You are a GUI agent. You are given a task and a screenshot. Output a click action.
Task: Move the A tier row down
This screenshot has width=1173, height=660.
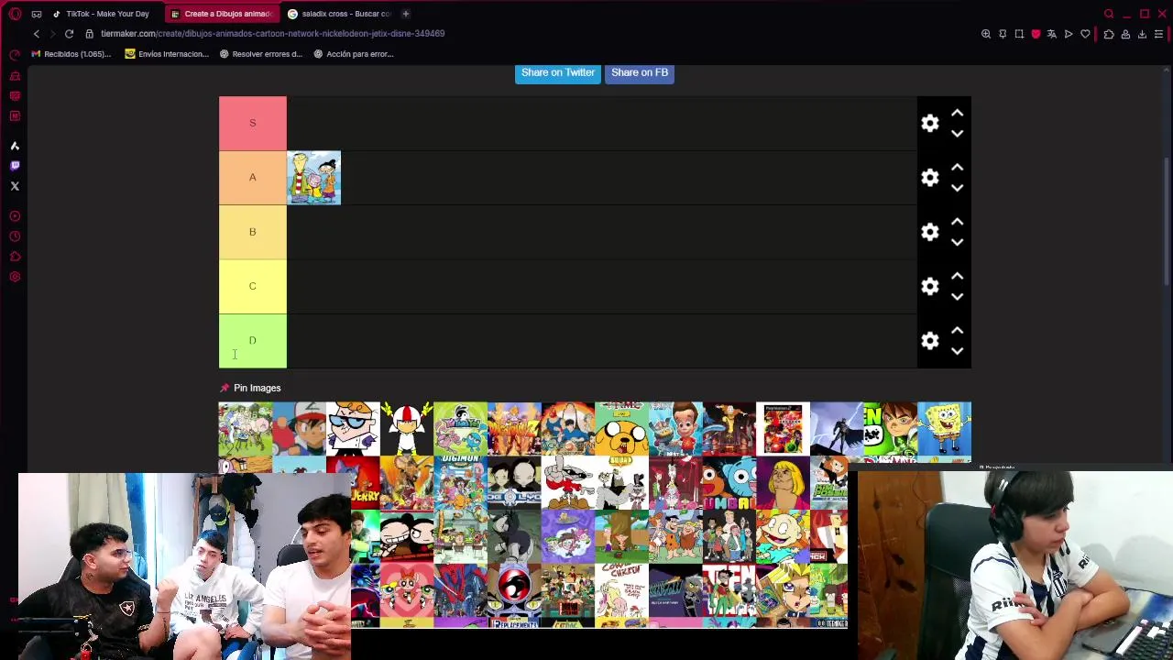click(957, 188)
